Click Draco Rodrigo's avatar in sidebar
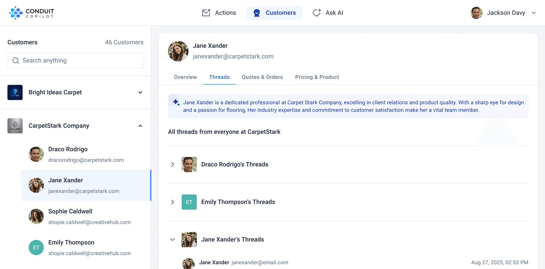Screen dimensions: 545x269 click(x=36, y=154)
